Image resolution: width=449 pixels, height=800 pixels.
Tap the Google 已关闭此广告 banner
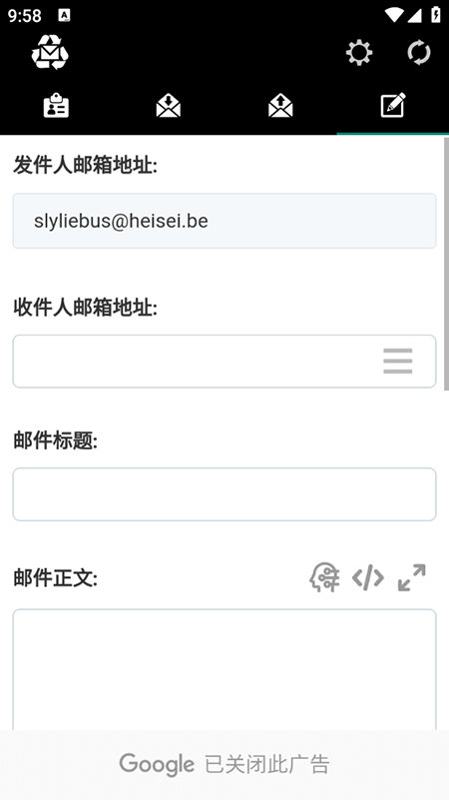click(x=224, y=764)
